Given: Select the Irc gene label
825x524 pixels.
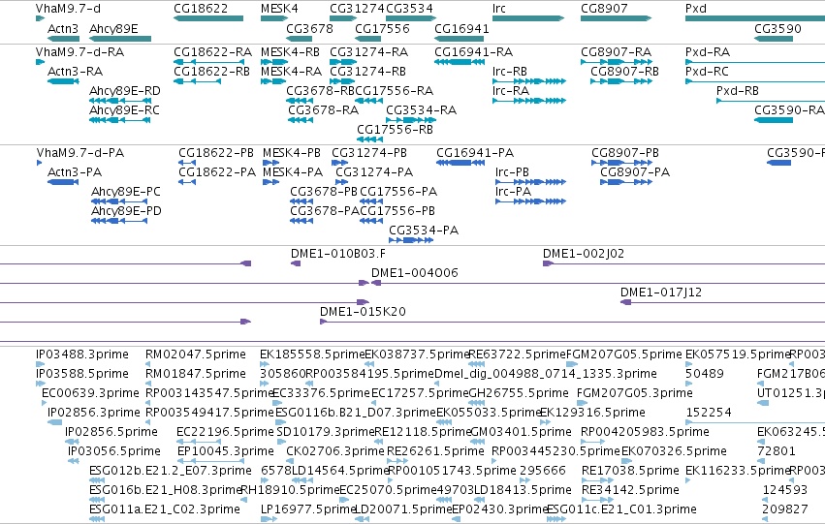Looking at the screenshot, I should tap(499, 9).
